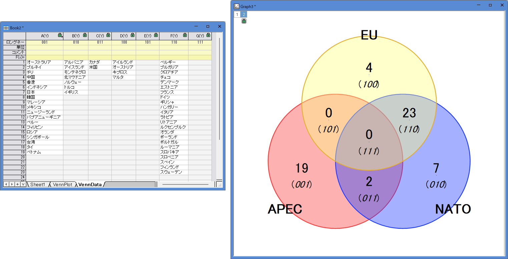Select the VennData sheet tab
Image resolution: width=508 pixels, height=259 pixels.
click(90, 184)
